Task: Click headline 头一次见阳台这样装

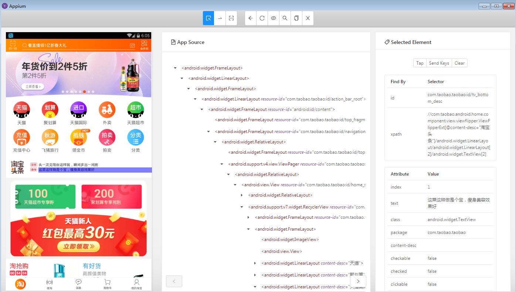Action: point(68,164)
